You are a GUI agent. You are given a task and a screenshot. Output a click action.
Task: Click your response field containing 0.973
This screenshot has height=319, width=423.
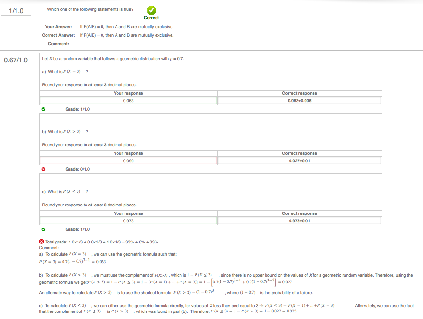(128, 221)
